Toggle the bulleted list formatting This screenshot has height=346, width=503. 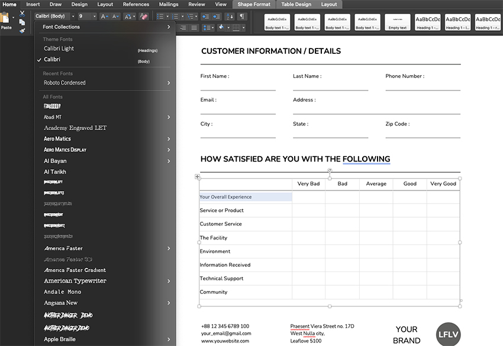(x=162, y=17)
